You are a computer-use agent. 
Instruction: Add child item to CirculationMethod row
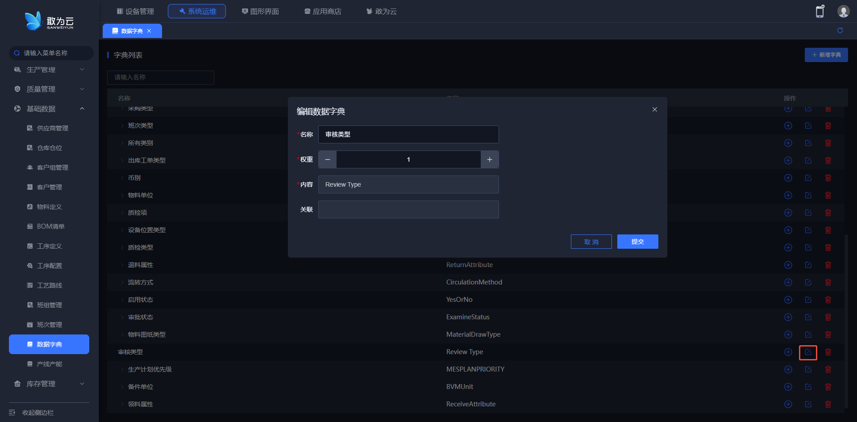[x=788, y=283]
